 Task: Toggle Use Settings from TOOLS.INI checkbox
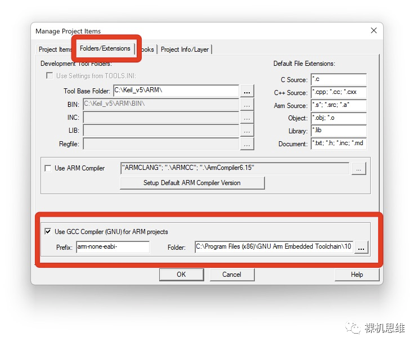pyautogui.click(x=50, y=76)
